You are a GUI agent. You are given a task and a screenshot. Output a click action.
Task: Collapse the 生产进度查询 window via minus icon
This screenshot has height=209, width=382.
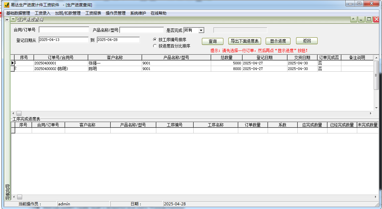tap(13, 19)
